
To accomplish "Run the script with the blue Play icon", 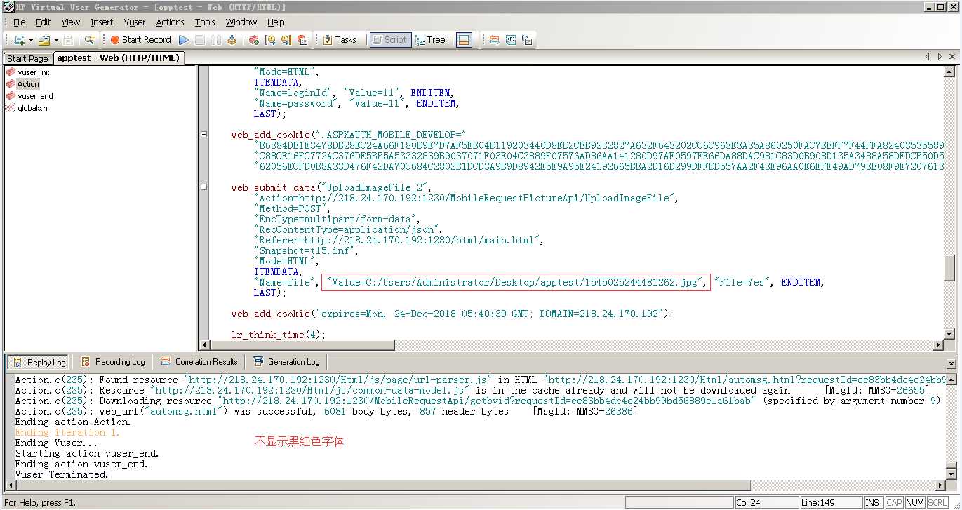I will [183, 40].
